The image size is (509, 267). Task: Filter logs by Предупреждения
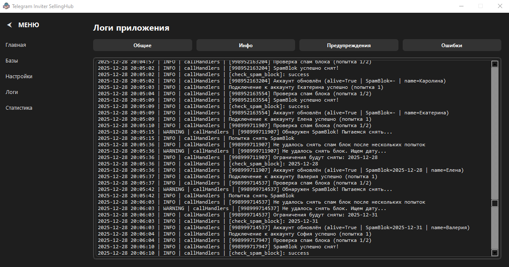[349, 45]
